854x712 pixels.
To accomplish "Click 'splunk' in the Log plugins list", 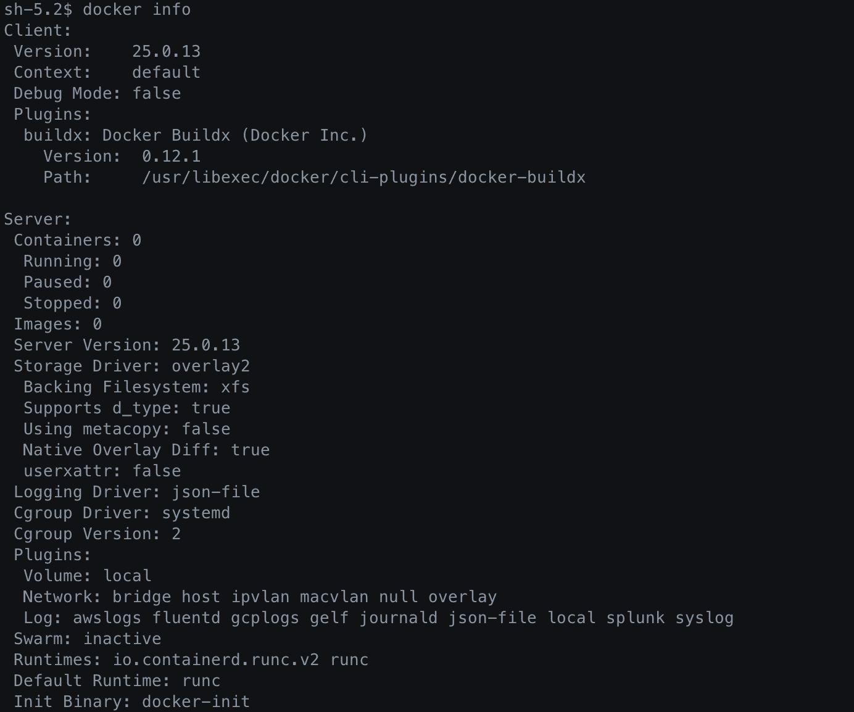I will pos(635,618).
